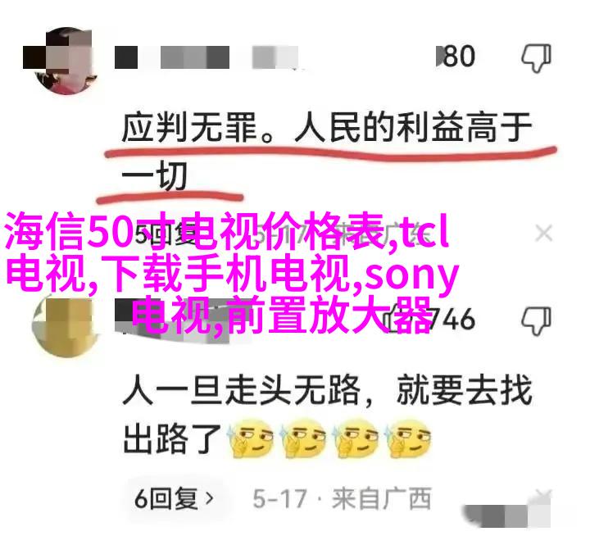Dismiss the second comment with the bottom X icon

tap(544, 497)
